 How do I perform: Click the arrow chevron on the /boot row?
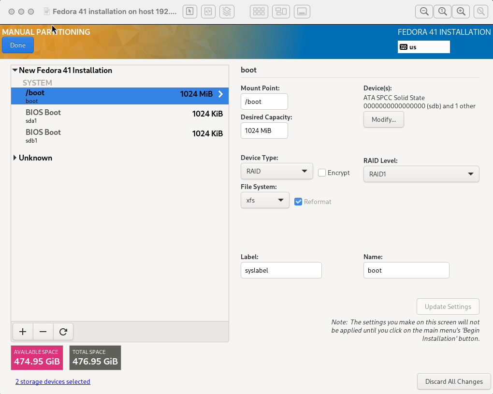point(221,94)
